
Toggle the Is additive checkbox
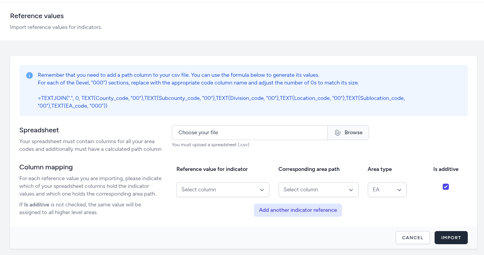[x=446, y=187]
